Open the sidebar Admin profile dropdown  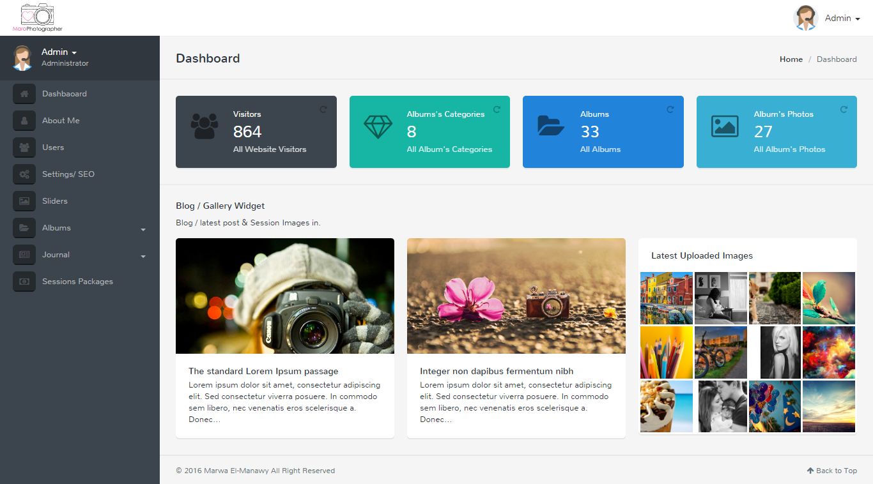click(x=59, y=52)
